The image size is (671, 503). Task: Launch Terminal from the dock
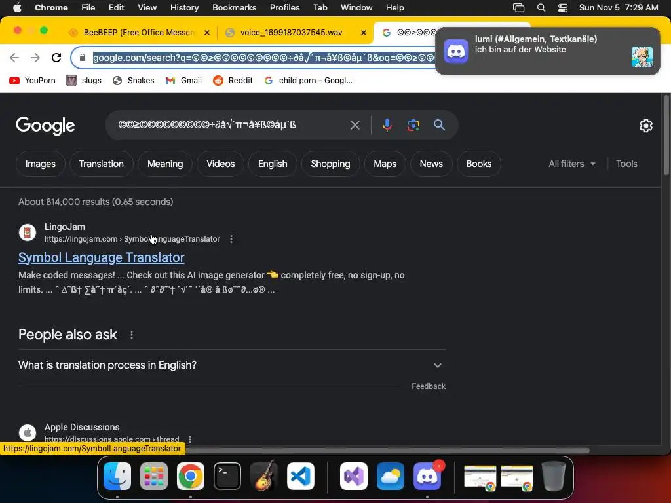[x=227, y=476]
